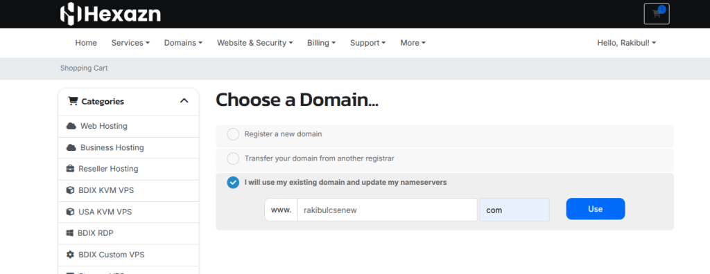Collapse the Categories panel chevron
This screenshot has height=274, width=710.
coord(184,101)
